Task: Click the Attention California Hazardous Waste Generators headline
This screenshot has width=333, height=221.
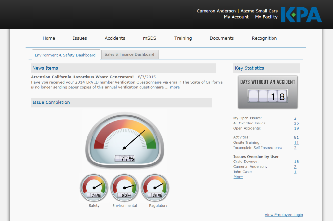Action: [82, 77]
